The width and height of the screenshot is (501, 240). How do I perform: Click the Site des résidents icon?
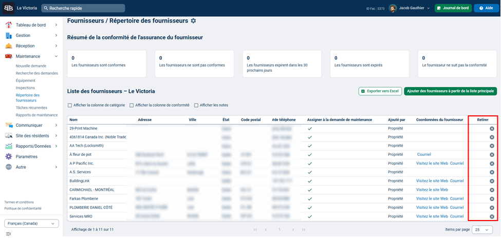click(9, 136)
